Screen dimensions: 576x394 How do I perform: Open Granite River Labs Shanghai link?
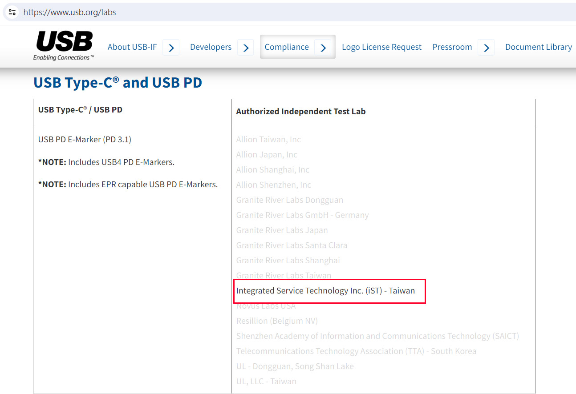(x=288, y=261)
